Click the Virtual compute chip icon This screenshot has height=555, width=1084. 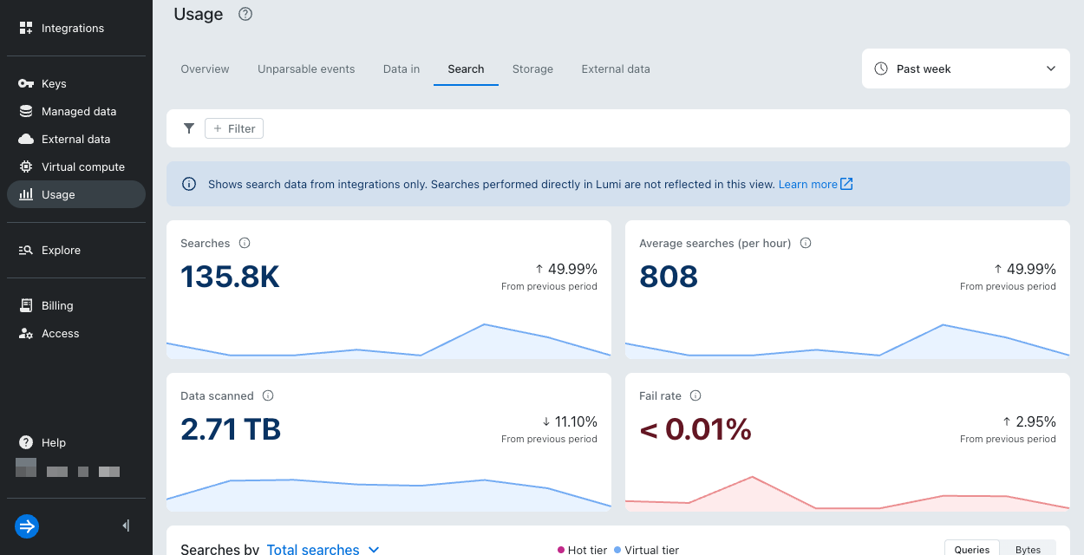click(x=26, y=166)
